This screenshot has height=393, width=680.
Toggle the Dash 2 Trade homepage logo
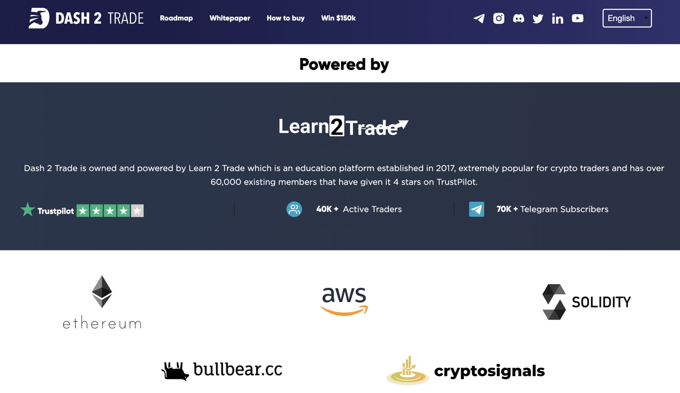(x=86, y=18)
